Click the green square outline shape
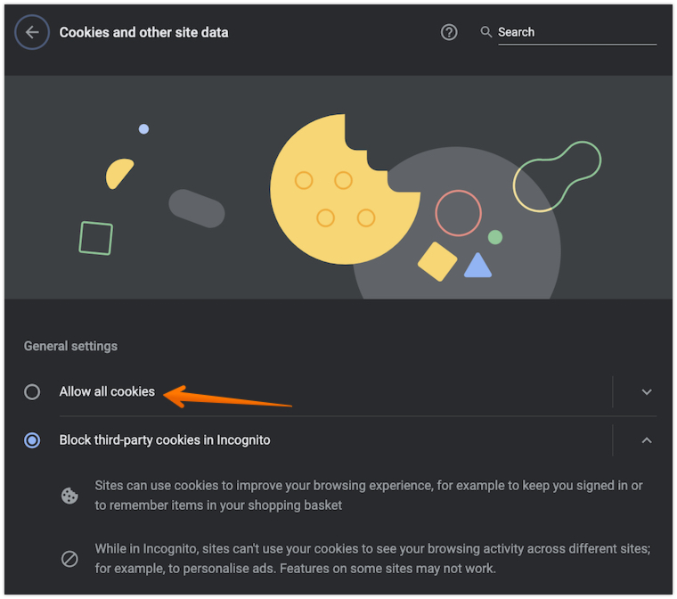 [96, 238]
